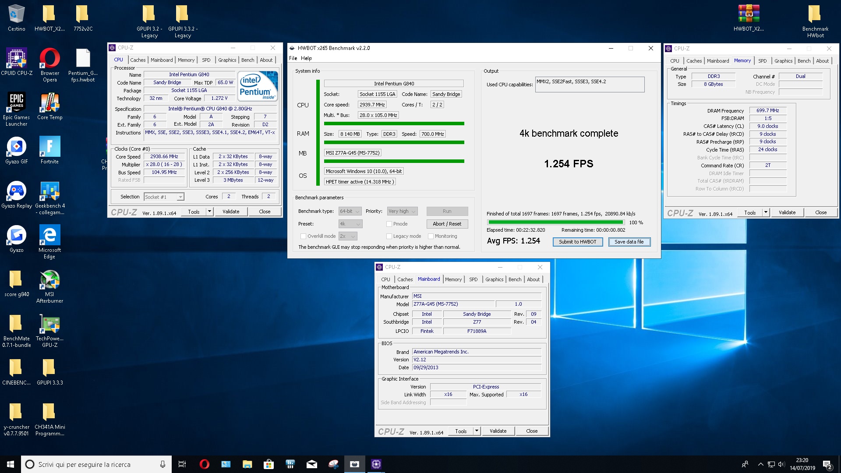Open the notification center icon
Screen dimensions: 841x473
click(827, 464)
